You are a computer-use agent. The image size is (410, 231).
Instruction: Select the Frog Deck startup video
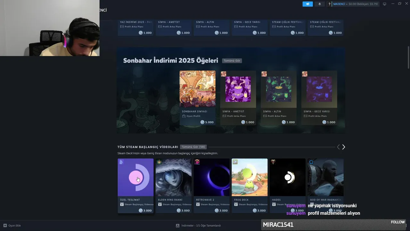click(250, 185)
